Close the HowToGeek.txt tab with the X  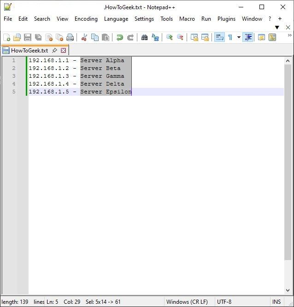coord(63,51)
